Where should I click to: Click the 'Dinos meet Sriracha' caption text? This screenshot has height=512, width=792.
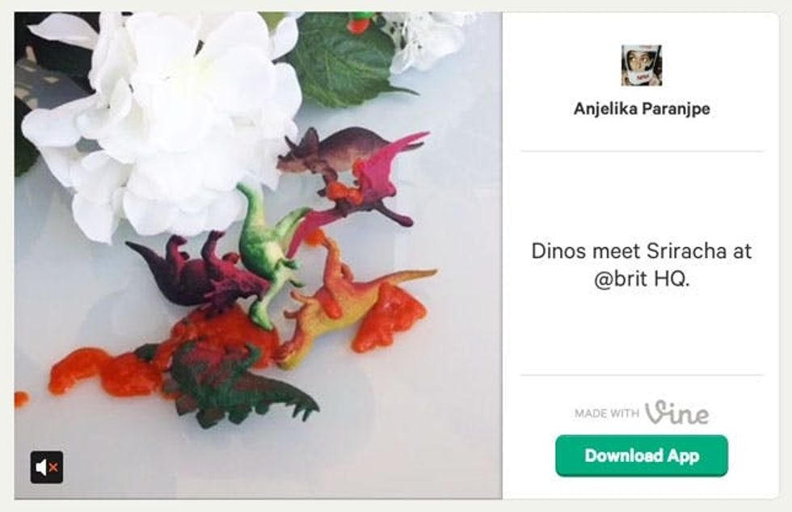[641, 251]
